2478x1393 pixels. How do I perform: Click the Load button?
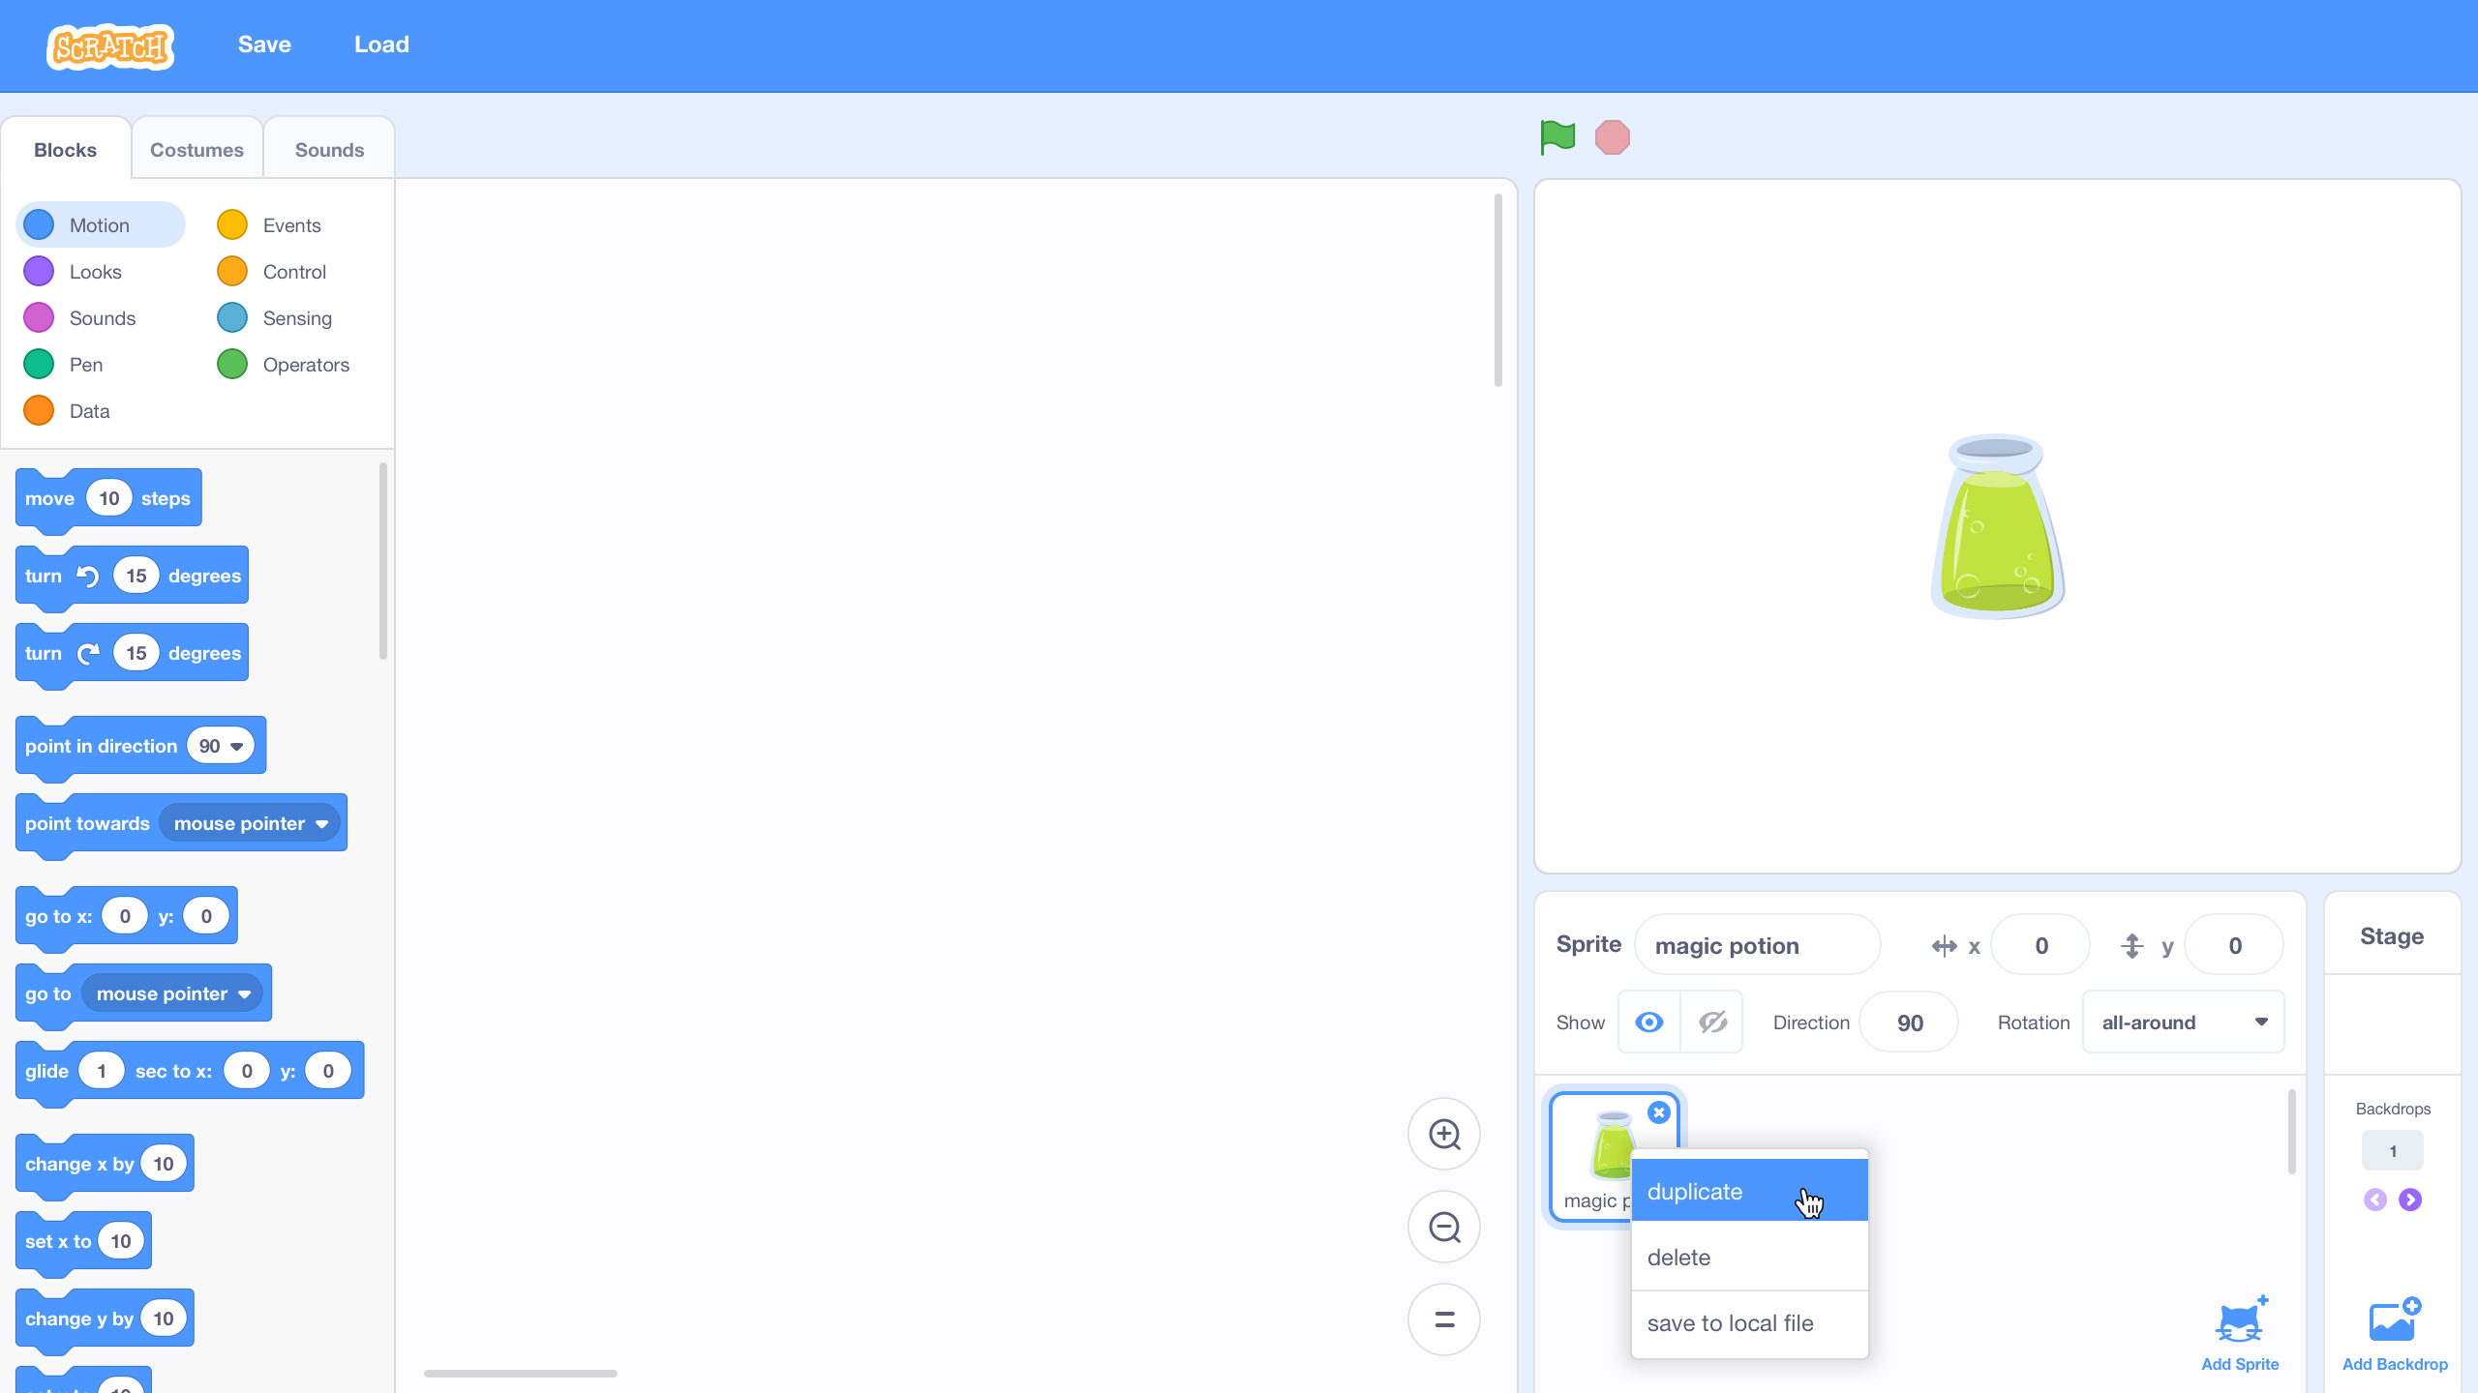tap(381, 44)
